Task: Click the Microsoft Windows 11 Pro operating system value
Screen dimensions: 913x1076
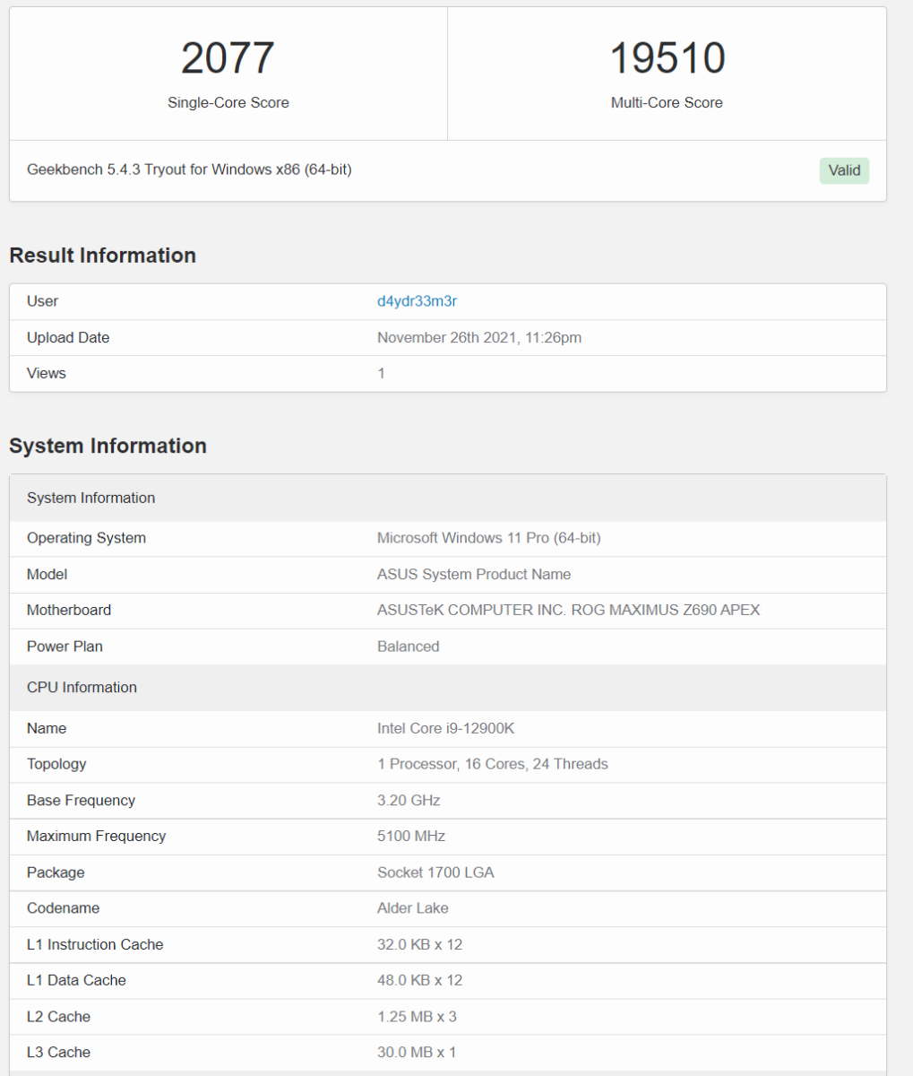Action: point(489,538)
